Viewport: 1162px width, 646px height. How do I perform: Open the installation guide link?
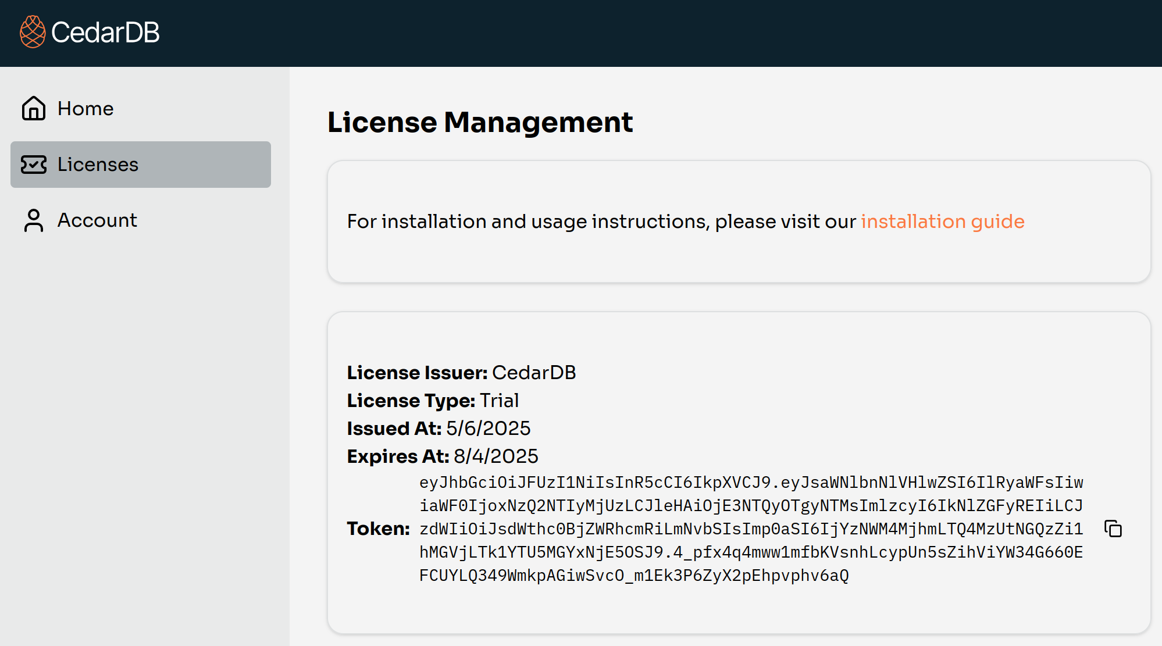(943, 222)
